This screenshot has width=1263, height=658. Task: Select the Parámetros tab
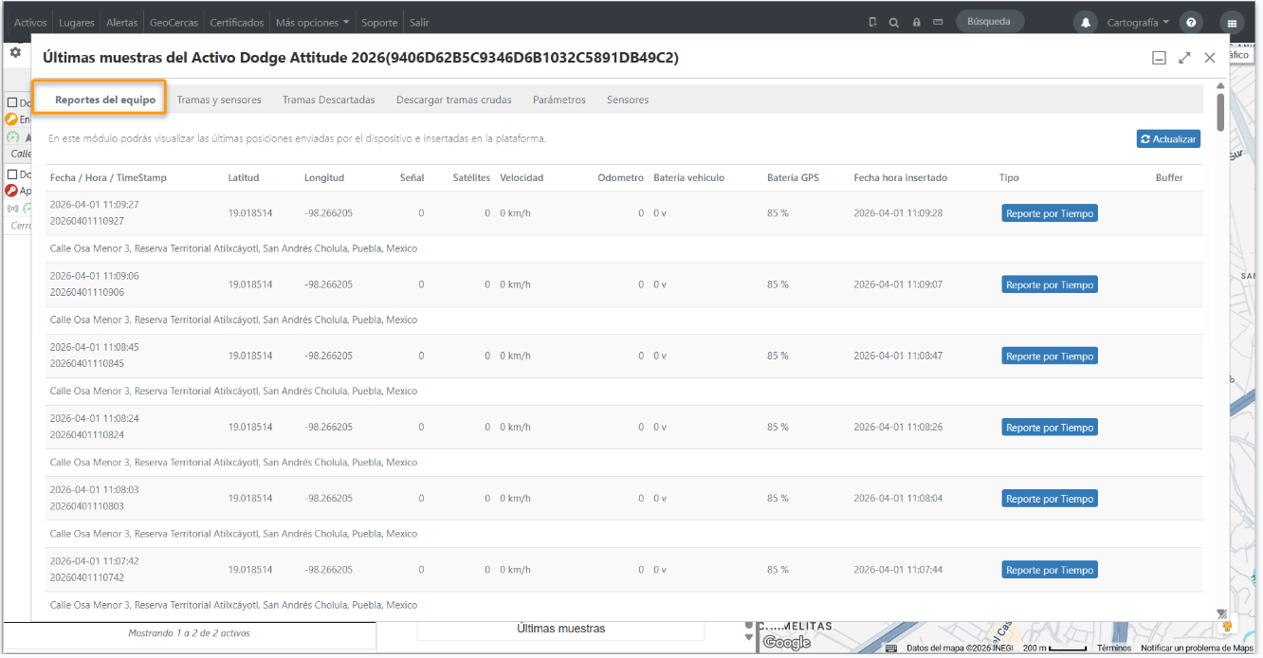point(559,100)
